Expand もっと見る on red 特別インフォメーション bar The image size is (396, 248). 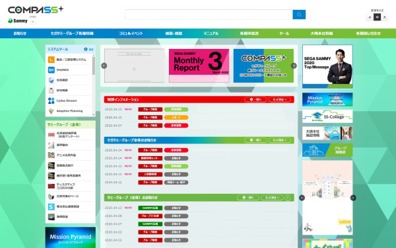click(280, 99)
